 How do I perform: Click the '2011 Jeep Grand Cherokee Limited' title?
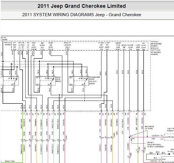82,6
